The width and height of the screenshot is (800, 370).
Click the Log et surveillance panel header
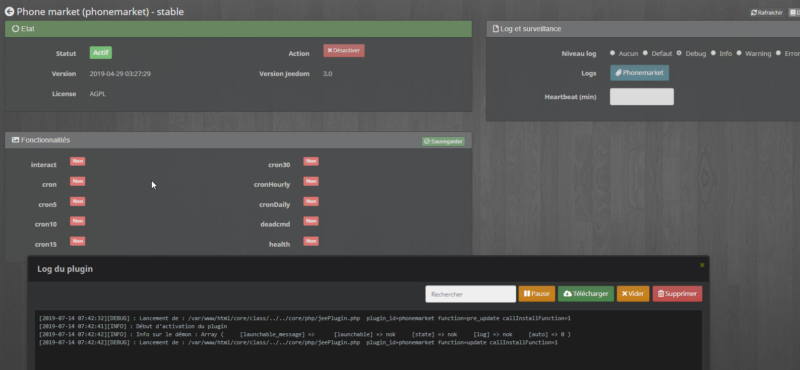pos(643,29)
